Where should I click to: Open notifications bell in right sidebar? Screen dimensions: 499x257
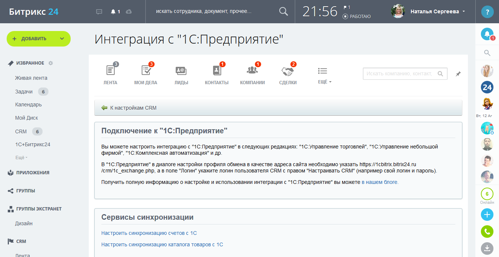(x=487, y=34)
